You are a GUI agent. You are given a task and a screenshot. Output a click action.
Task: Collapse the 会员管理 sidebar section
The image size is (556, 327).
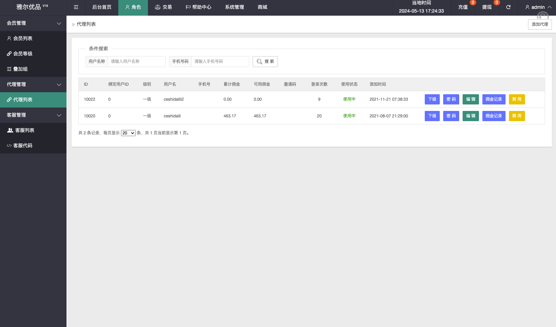click(33, 23)
